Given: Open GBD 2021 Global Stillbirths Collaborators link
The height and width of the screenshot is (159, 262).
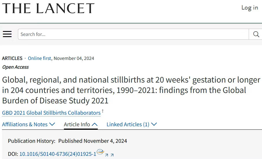Looking at the screenshot, I should (x=51, y=113).
